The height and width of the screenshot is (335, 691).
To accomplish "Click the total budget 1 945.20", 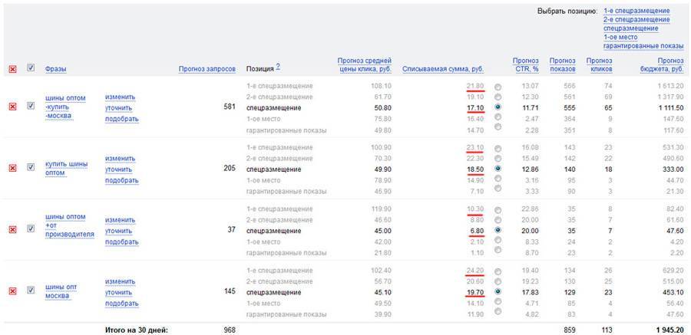I will coord(669,330).
